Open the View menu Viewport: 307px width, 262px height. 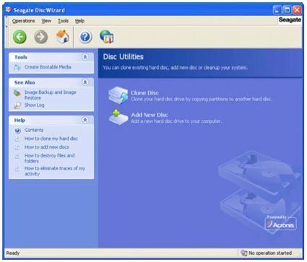46,21
